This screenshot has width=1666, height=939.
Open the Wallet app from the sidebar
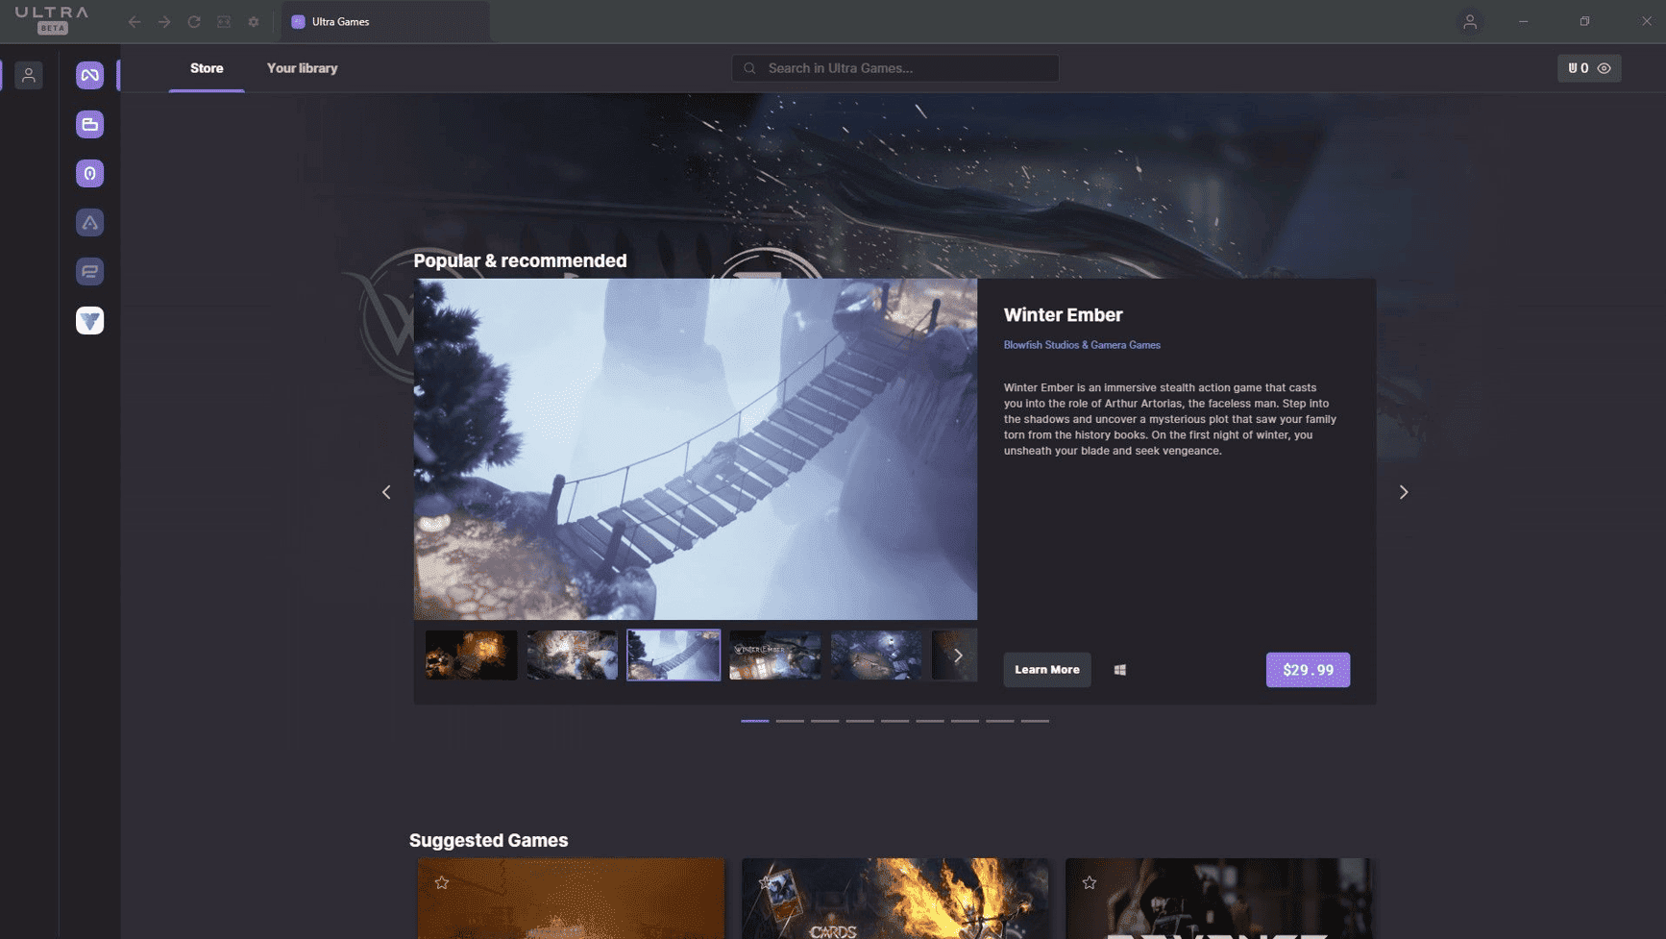(89, 124)
